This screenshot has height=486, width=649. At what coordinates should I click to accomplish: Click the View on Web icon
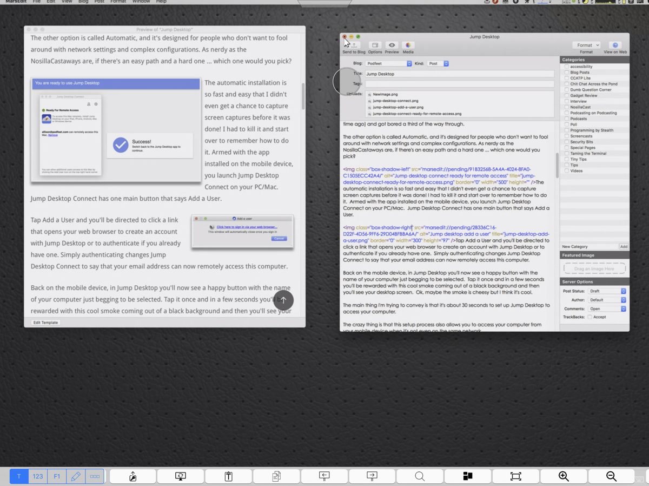[615, 45]
